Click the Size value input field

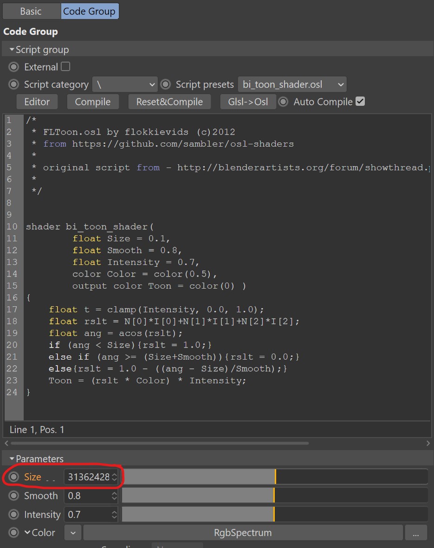click(87, 477)
